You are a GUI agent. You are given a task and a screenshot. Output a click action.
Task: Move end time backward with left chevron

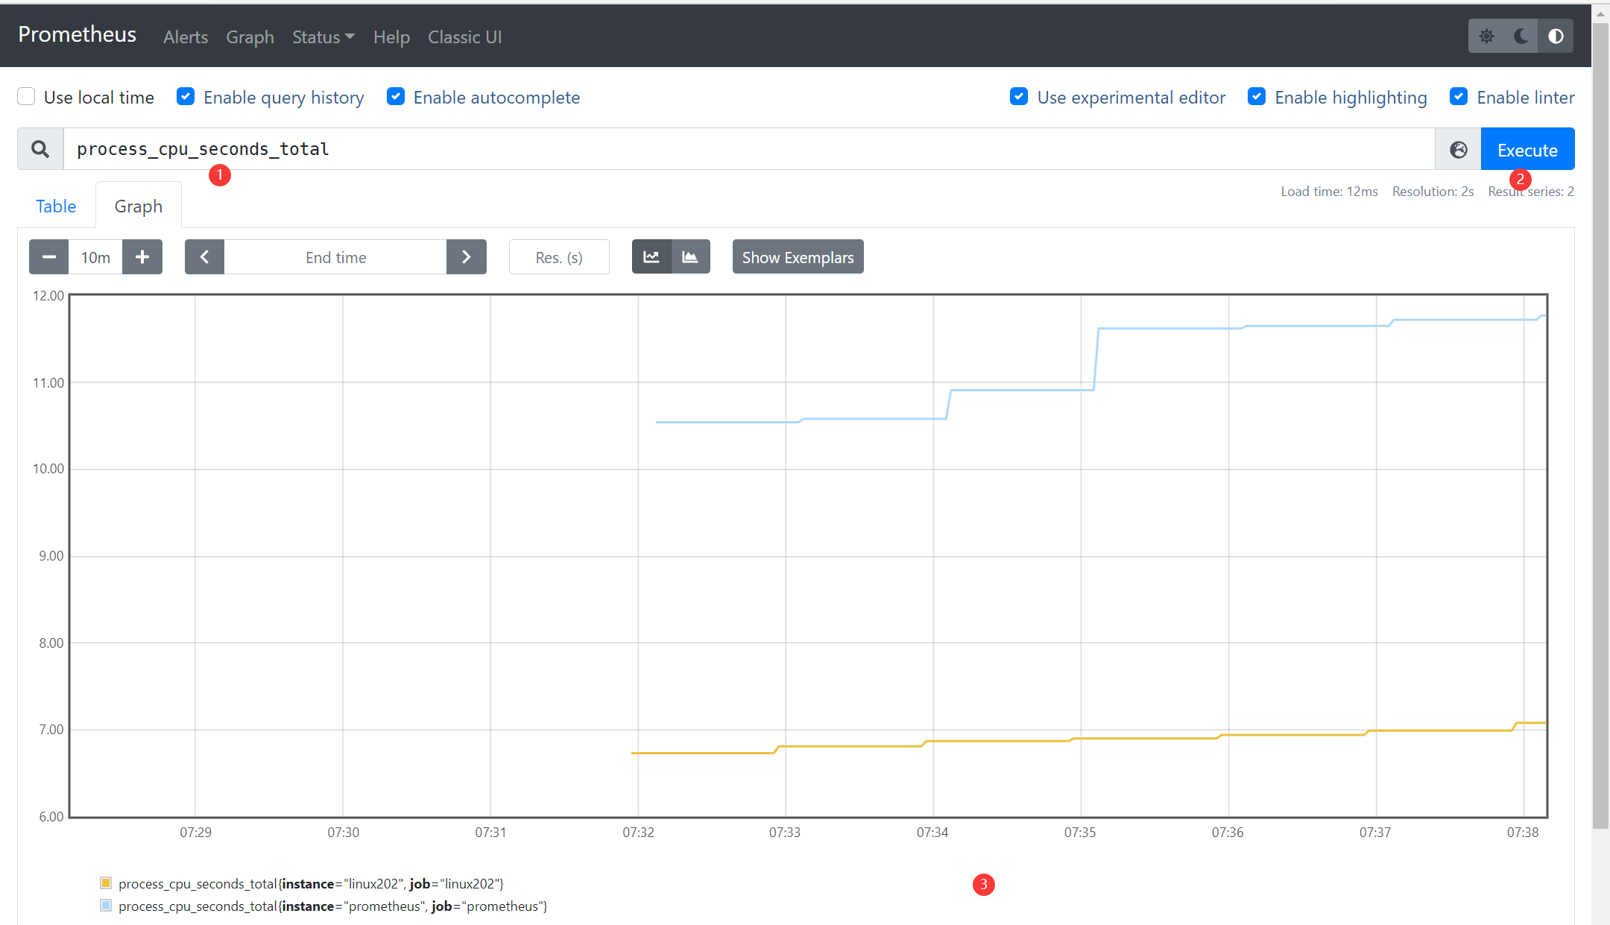[x=204, y=257]
